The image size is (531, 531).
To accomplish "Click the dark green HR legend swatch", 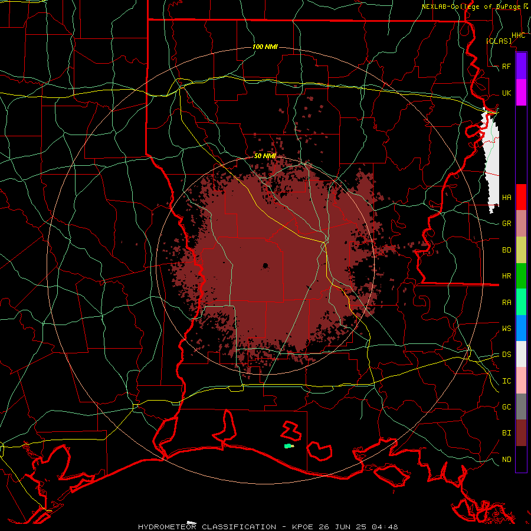I will point(521,276).
